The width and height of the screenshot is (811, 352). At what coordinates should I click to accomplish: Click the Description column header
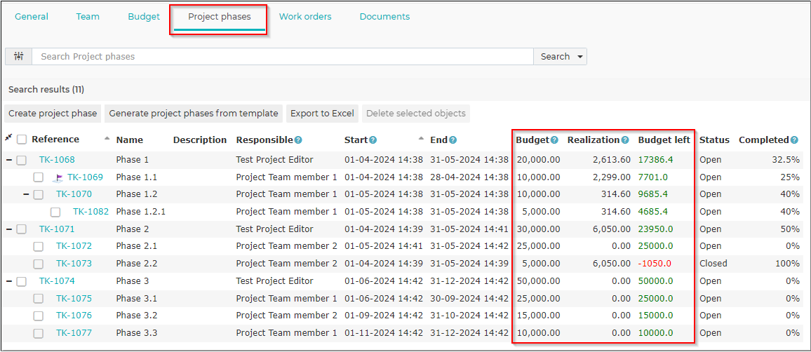[200, 140]
